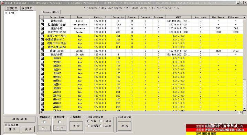The width and height of the screenshot is (247, 135).
Task: Enable the 强制关闭 checkbox
Action: (45, 122)
